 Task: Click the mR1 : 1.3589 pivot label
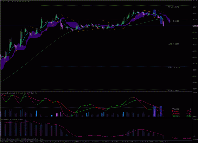point(173,44)
